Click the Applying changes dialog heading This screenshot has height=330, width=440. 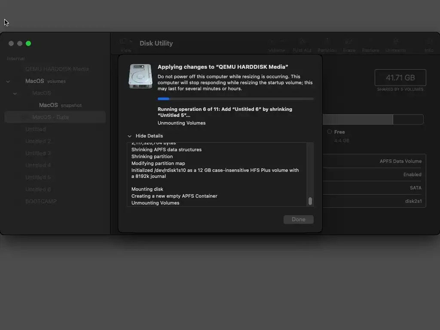[x=223, y=67]
